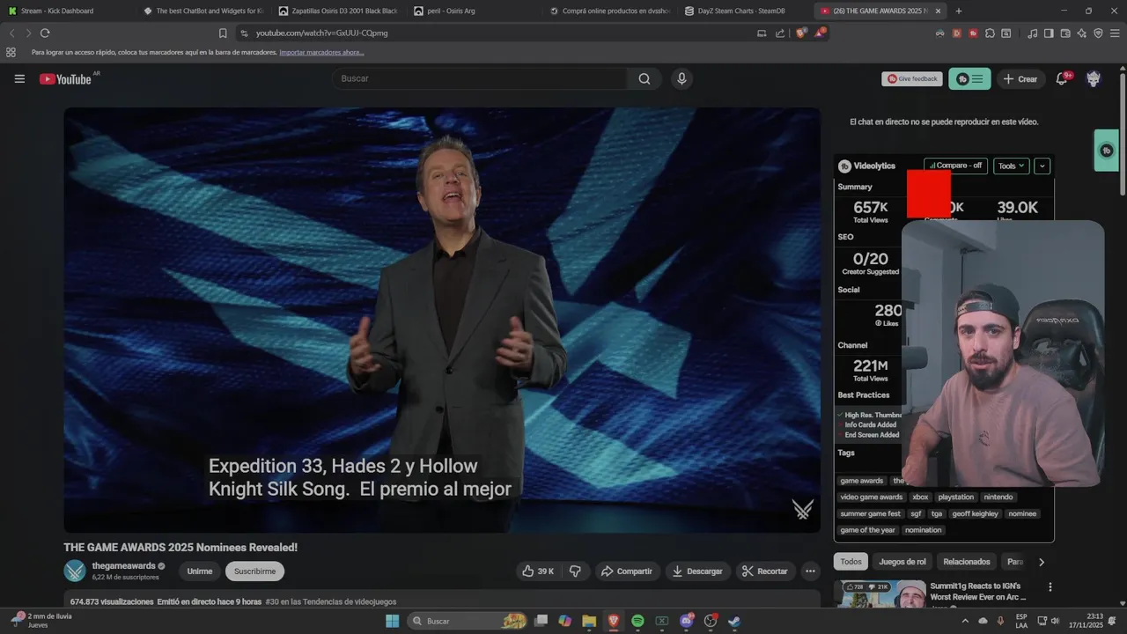This screenshot has width=1127, height=634.
Task: Click the Unirme button
Action: pyautogui.click(x=200, y=571)
